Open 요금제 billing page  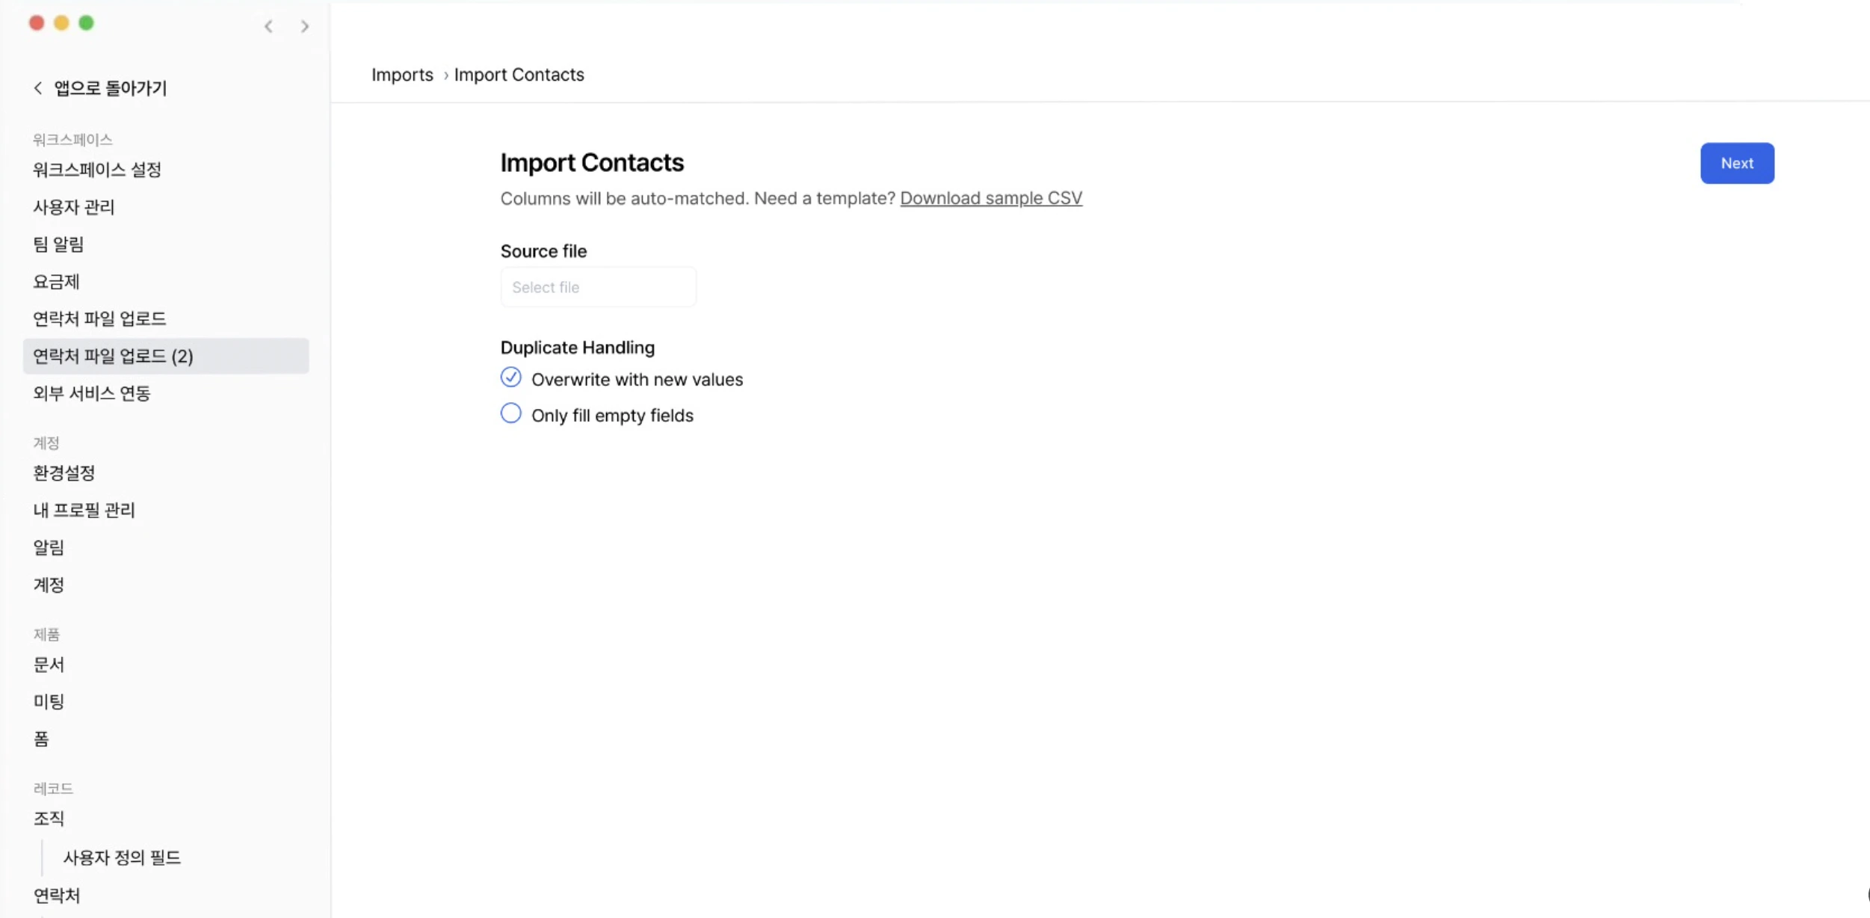pyautogui.click(x=56, y=282)
